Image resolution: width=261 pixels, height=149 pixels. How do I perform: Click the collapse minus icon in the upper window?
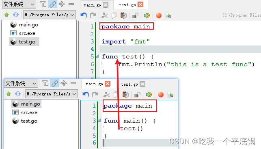(x=71, y=4)
